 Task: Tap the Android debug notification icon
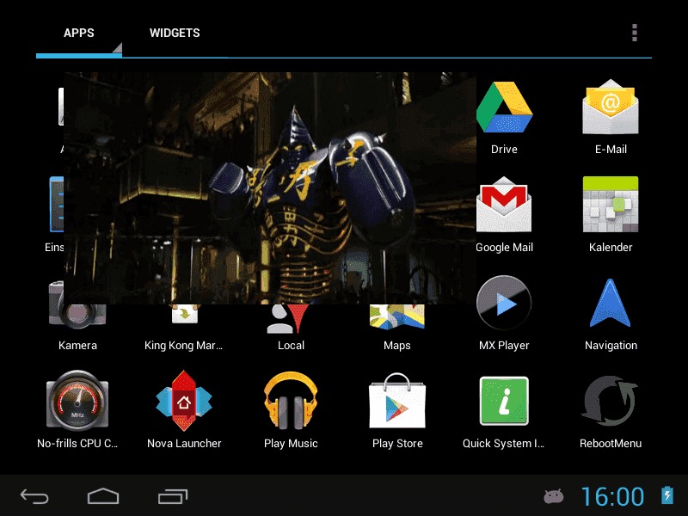[x=553, y=496]
